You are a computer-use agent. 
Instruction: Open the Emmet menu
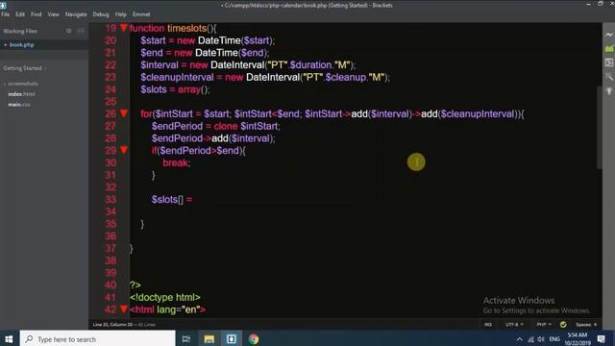click(x=141, y=14)
